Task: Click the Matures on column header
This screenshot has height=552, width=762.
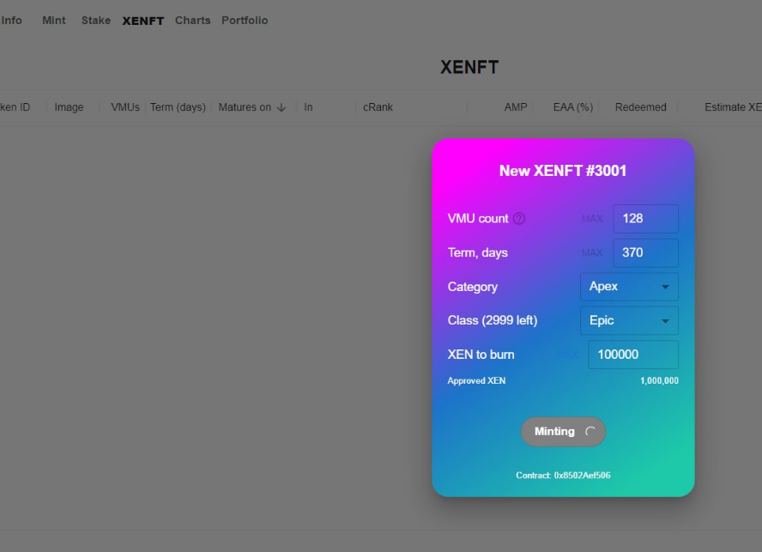Action: (245, 107)
